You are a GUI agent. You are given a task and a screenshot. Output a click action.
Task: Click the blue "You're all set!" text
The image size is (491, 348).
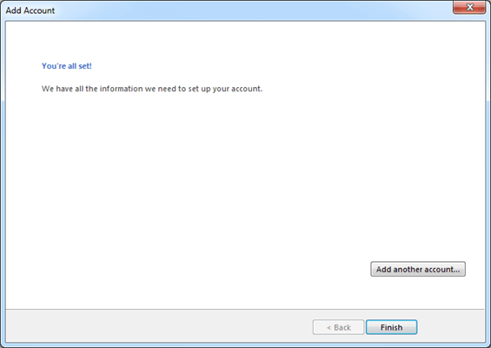click(67, 66)
